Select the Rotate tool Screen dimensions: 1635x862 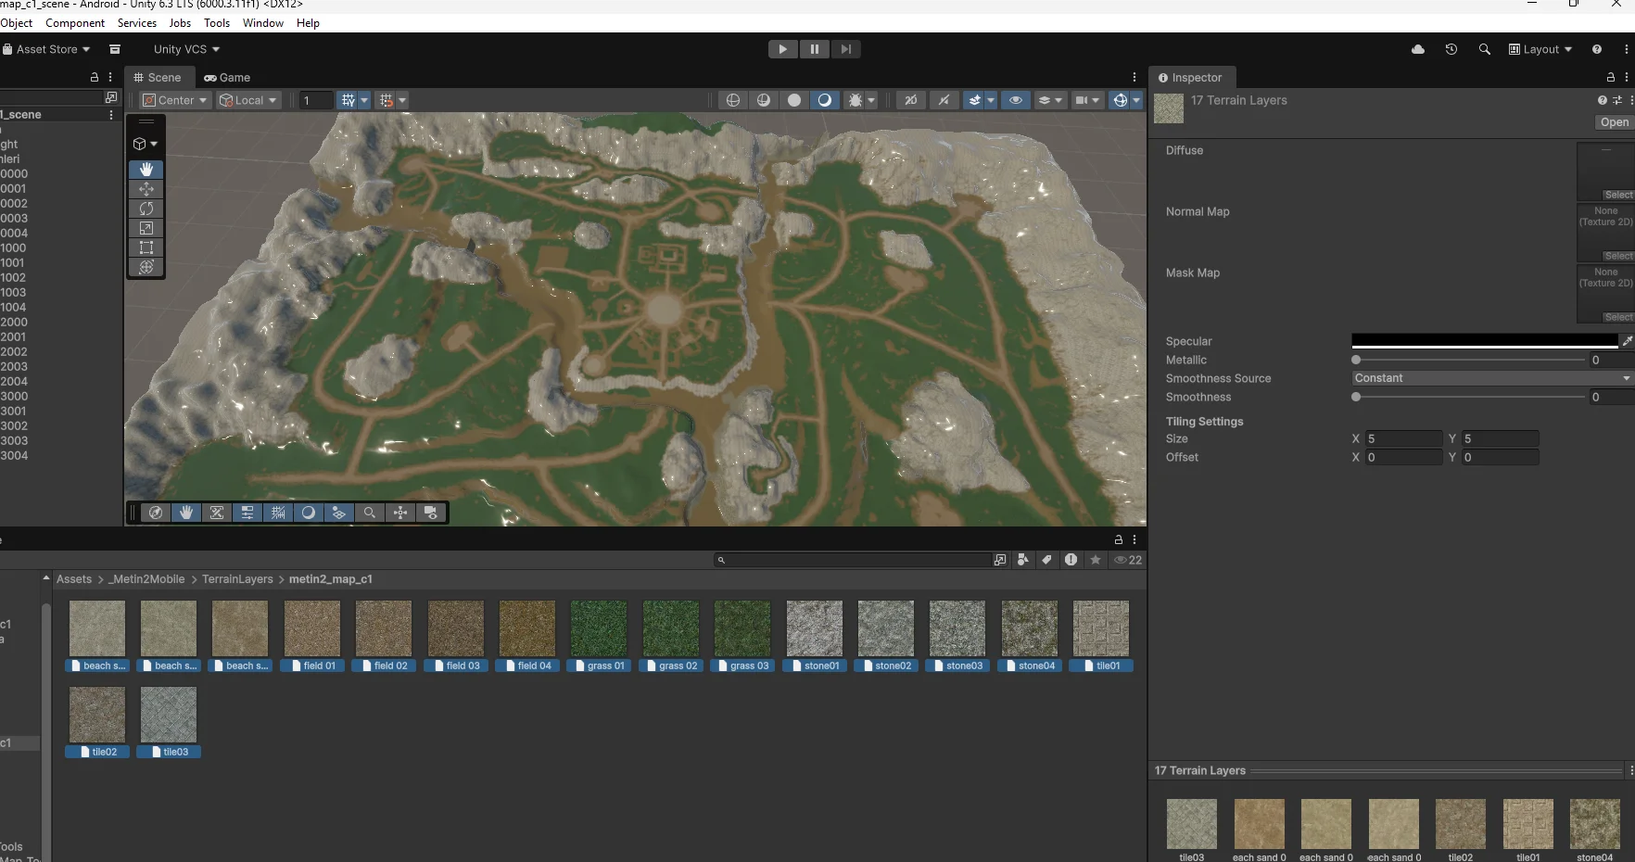146,209
